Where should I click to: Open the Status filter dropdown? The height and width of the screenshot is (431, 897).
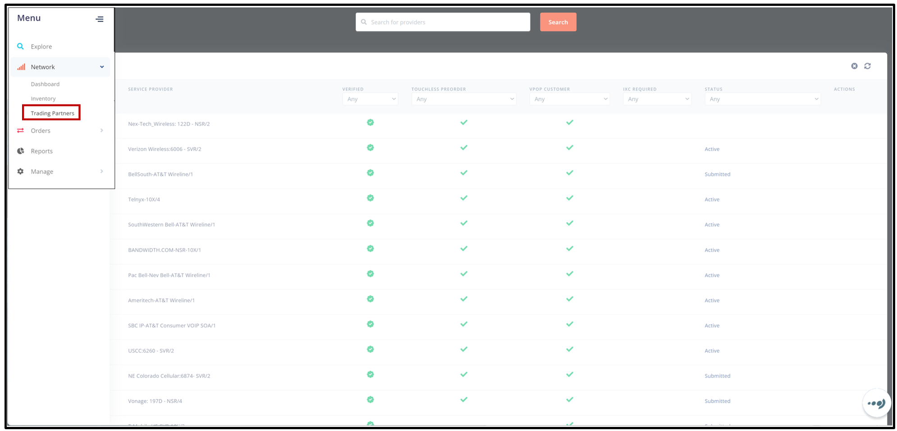pyautogui.click(x=762, y=99)
